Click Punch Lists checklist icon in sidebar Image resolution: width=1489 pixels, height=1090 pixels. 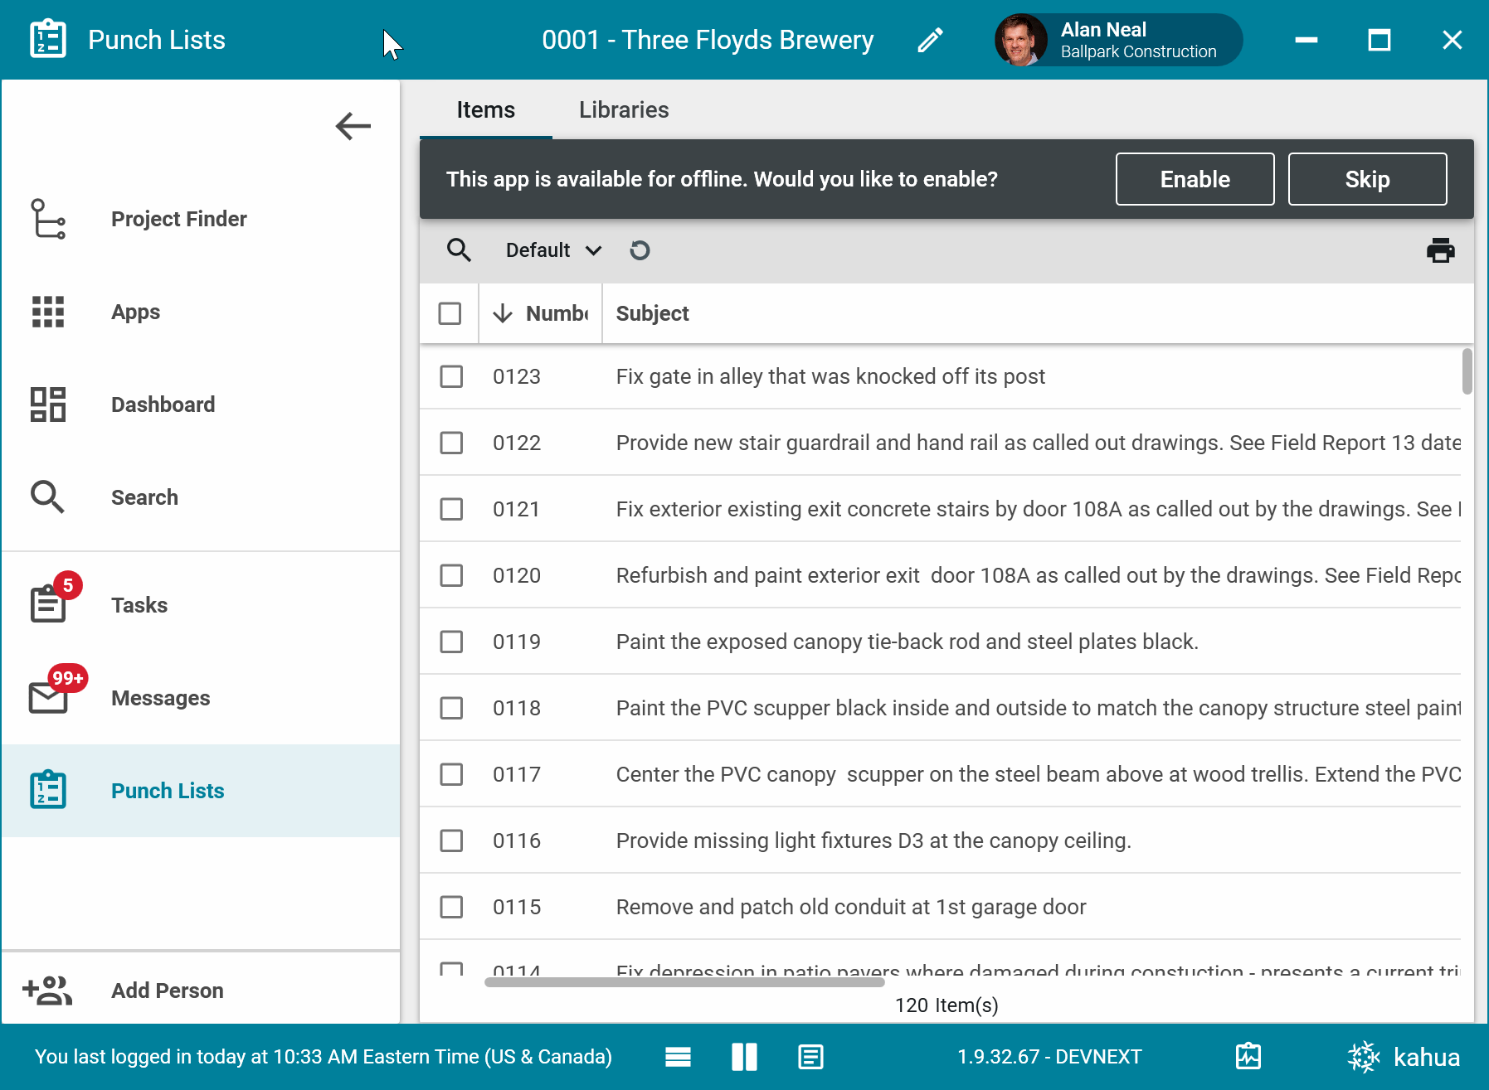(x=48, y=790)
